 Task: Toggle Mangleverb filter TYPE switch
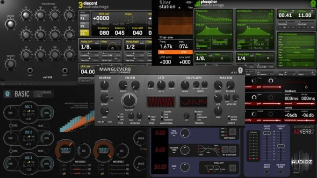(x=118, y=117)
